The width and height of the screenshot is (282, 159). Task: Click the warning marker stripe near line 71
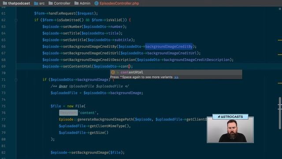click(280, 83)
